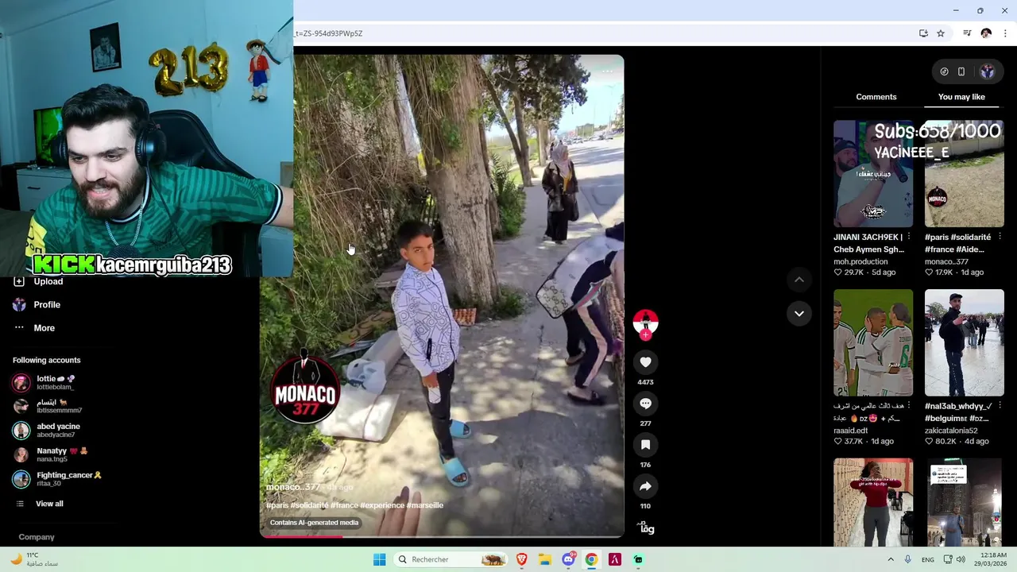The height and width of the screenshot is (572, 1017).
Task: Click the Contains AI-generated media label
Action: [315, 523]
